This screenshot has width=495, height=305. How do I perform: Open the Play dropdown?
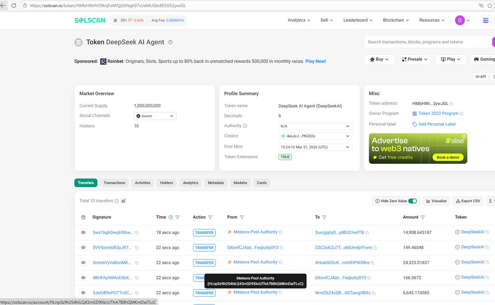point(451,59)
